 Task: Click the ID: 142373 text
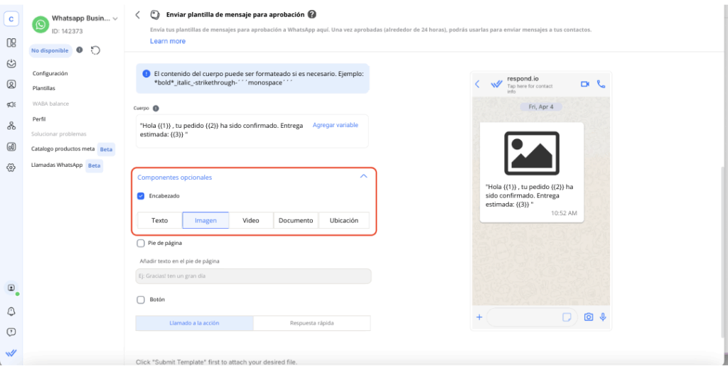[68, 31]
